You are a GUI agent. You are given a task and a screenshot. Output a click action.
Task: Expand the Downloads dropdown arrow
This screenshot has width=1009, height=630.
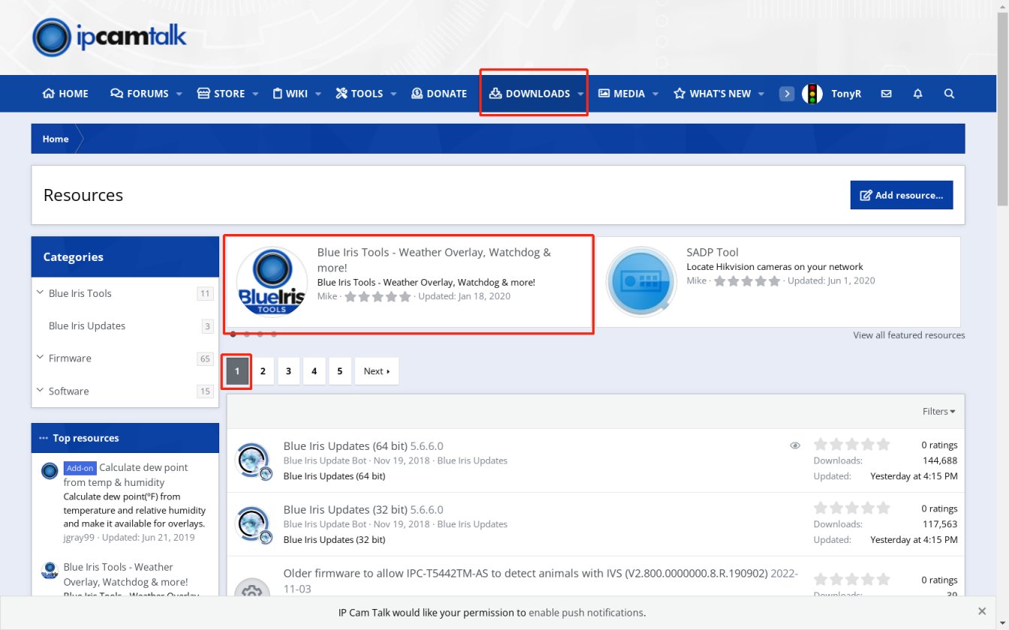coord(580,94)
